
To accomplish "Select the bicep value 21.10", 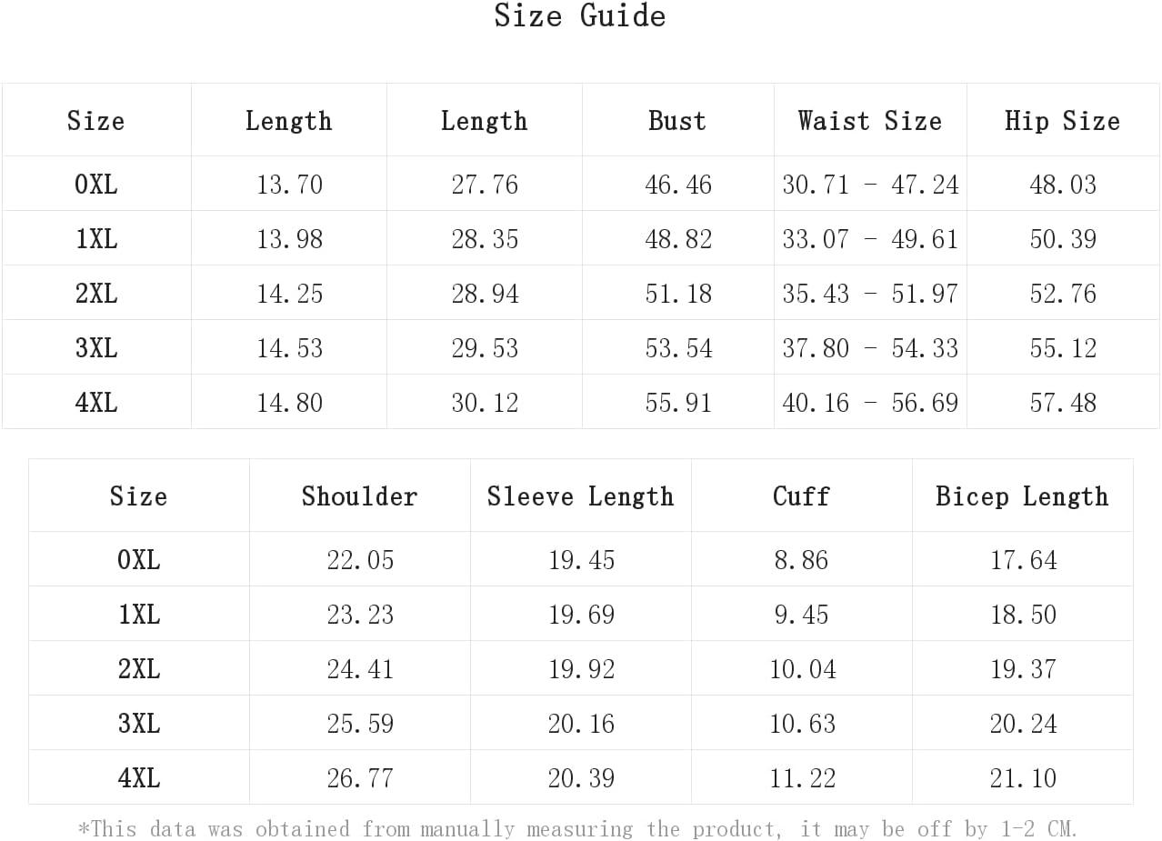I will coord(1024,778).
